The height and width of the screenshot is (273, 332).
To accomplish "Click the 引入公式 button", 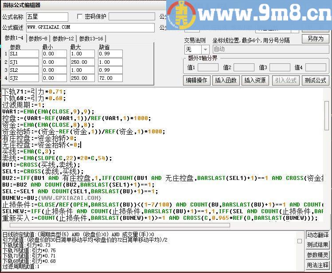I will click(x=286, y=80).
